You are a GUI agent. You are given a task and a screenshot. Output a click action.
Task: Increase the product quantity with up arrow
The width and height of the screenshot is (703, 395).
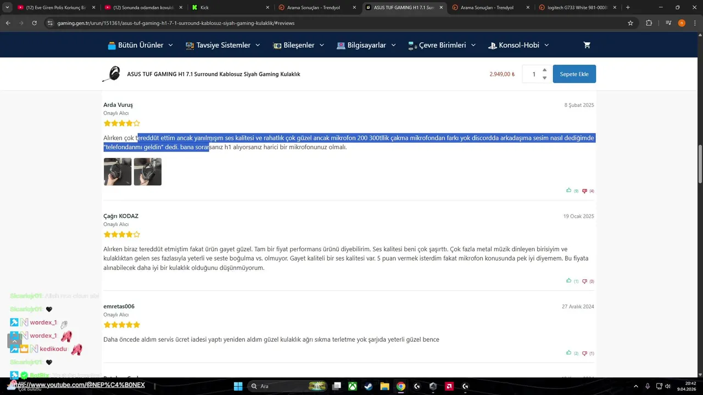click(x=544, y=70)
